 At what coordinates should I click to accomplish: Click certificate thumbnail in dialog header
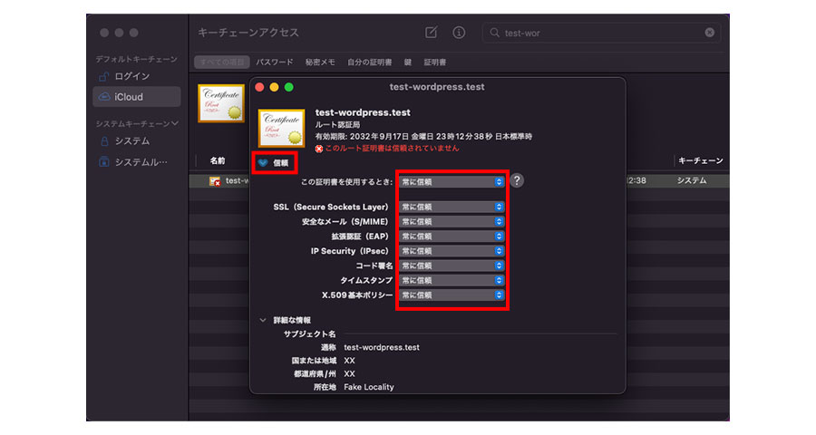coord(281,128)
